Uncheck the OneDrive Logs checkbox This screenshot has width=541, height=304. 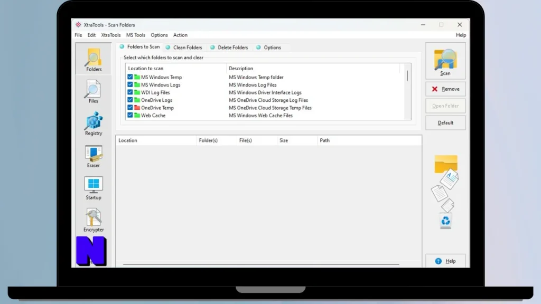click(x=130, y=100)
